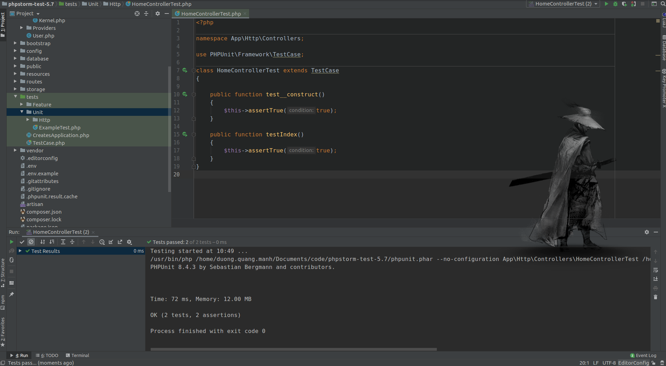Collapse all test results
666x366 pixels.
[72, 242]
